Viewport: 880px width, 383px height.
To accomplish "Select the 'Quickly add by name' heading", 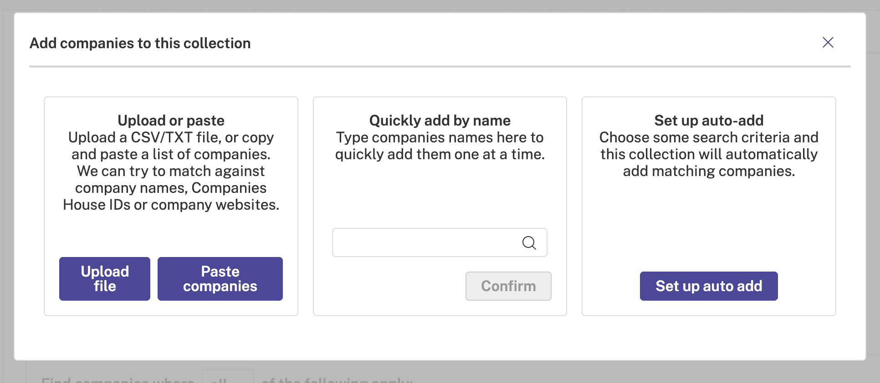I will 440,121.
